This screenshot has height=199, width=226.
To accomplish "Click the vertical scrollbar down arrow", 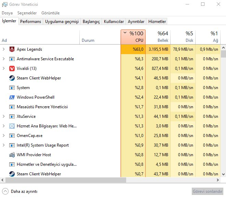I will tap(223, 174).
